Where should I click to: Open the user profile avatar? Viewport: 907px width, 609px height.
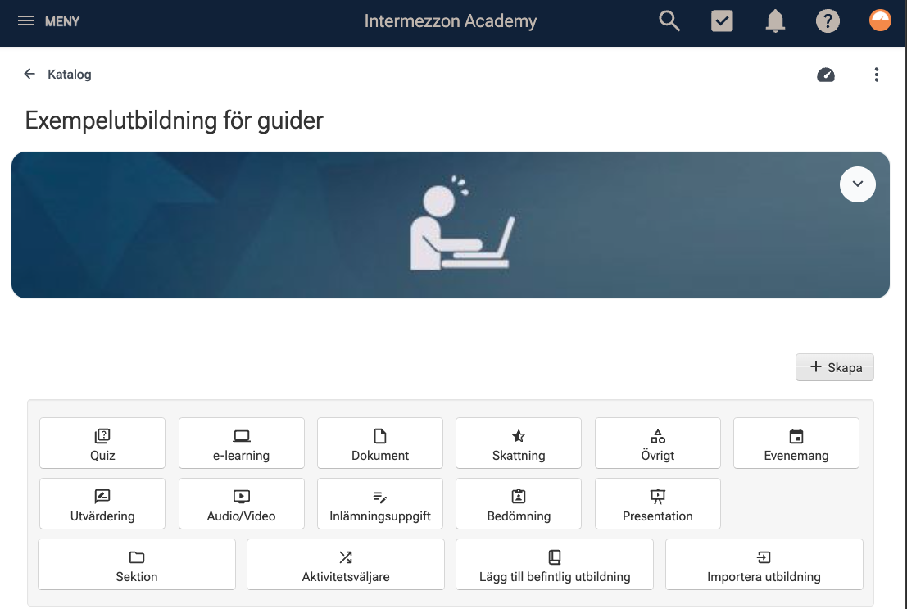[880, 20]
